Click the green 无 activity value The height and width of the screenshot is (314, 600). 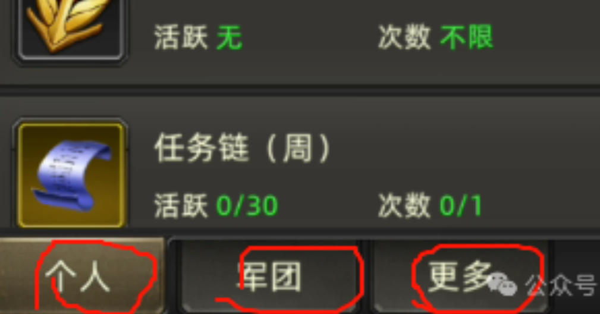230,37
